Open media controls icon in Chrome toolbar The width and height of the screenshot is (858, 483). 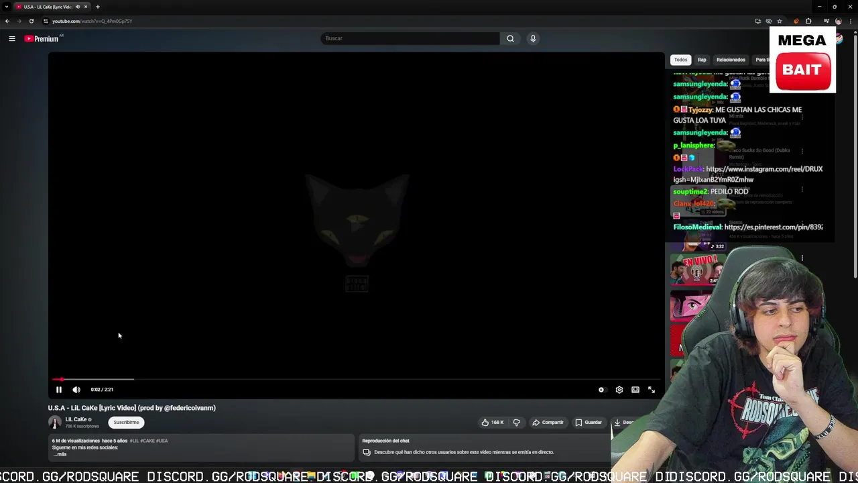coord(826,21)
